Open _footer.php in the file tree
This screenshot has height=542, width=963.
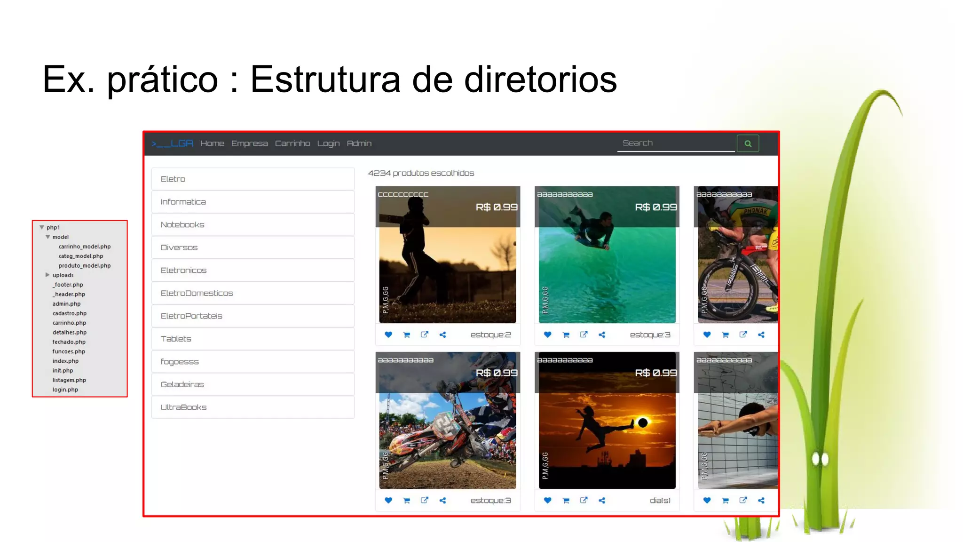pos(68,285)
